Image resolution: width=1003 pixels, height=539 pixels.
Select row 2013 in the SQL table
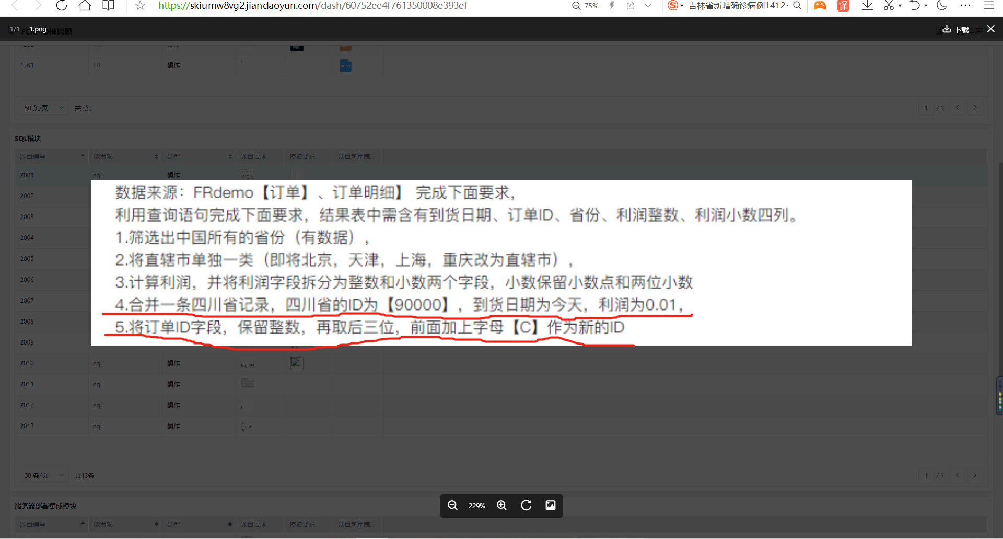click(501, 426)
